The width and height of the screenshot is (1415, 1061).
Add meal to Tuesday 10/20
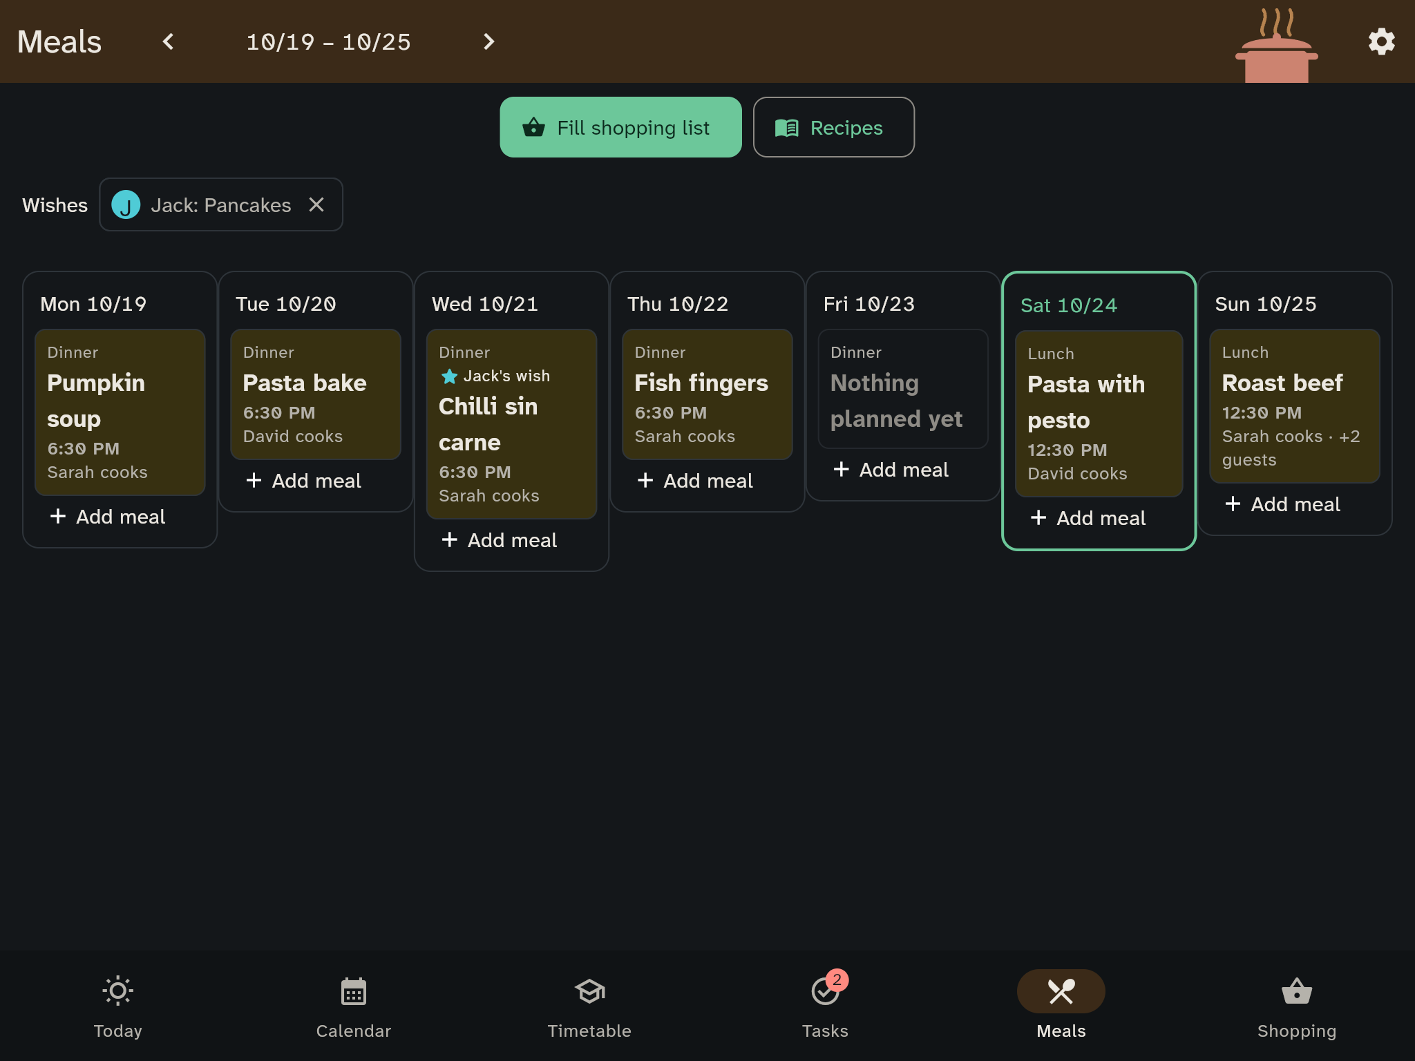point(303,481)
